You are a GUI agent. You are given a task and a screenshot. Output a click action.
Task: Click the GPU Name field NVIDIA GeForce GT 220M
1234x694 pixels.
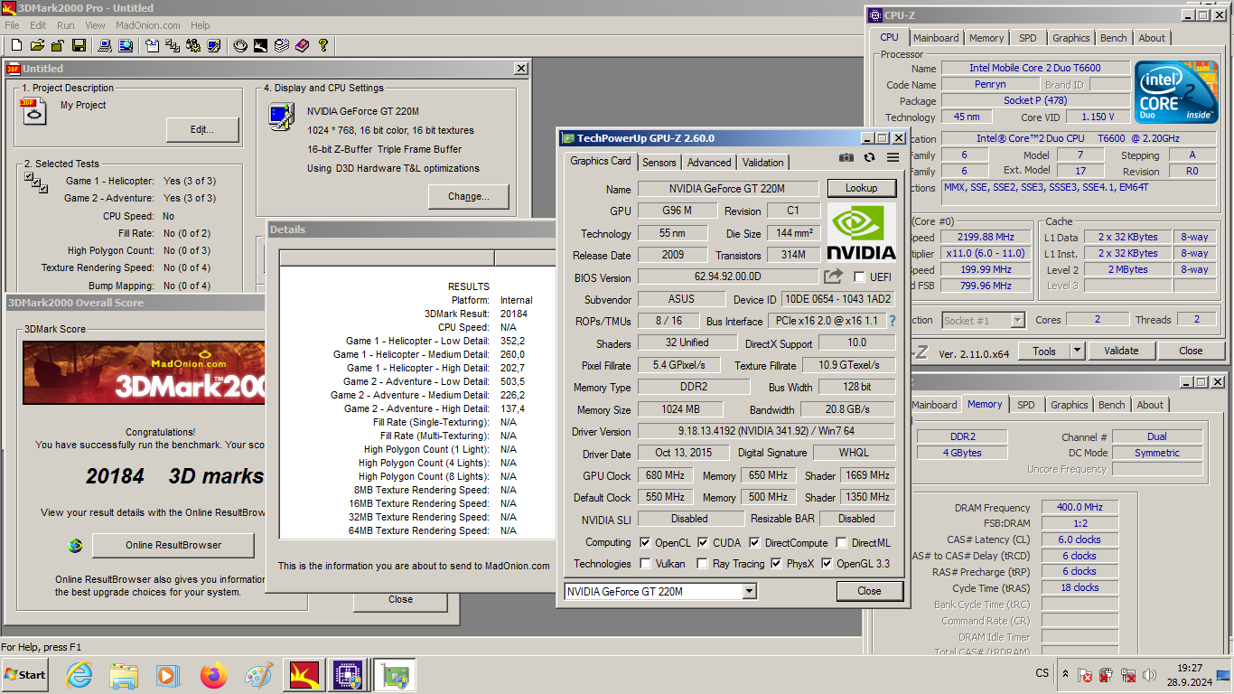(x=728, y=189)
